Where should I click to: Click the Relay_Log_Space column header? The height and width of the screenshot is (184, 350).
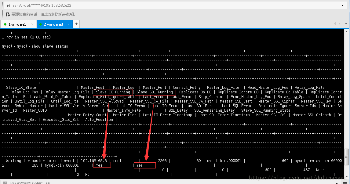[x=293, y=96]
